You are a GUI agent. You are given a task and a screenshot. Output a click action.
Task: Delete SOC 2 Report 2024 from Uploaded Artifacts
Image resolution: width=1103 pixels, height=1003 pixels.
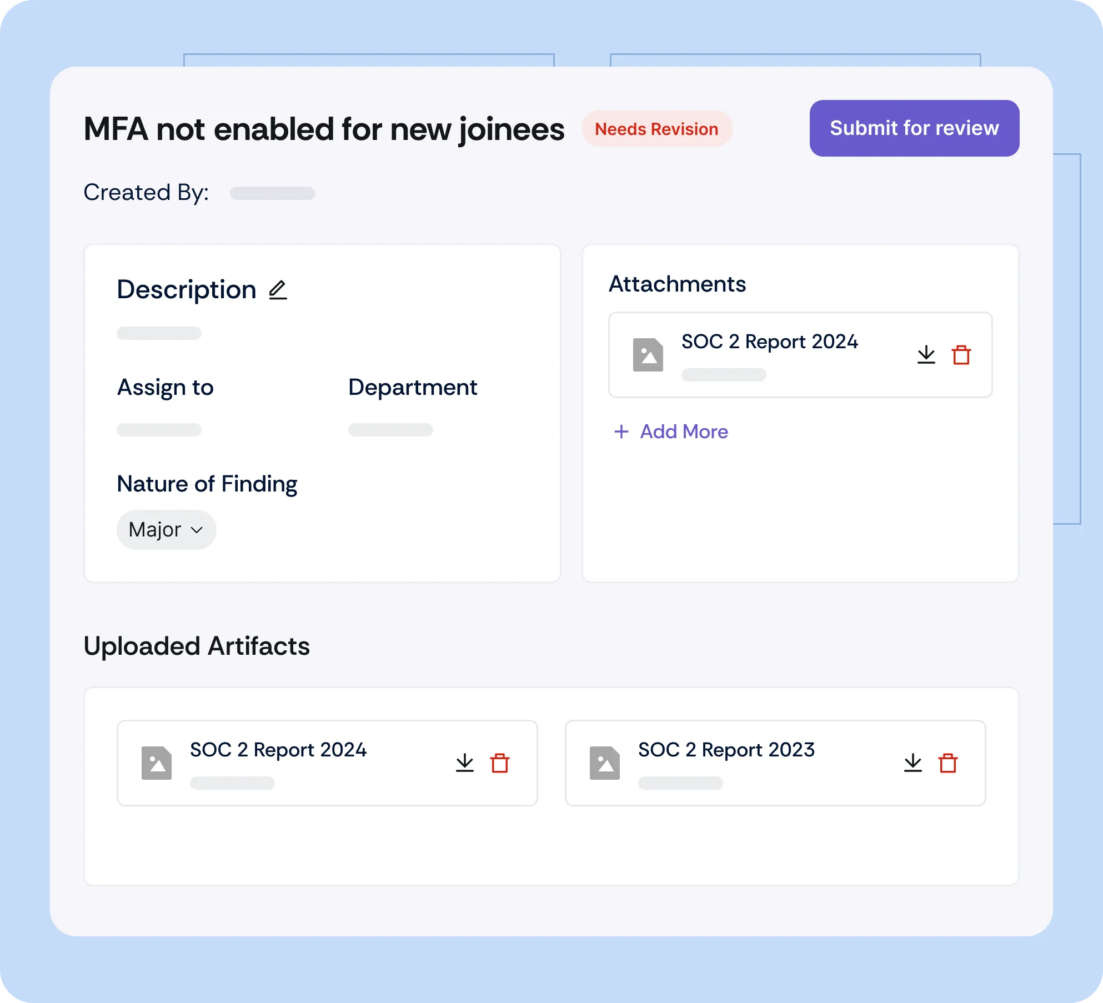tap(500, 763)
